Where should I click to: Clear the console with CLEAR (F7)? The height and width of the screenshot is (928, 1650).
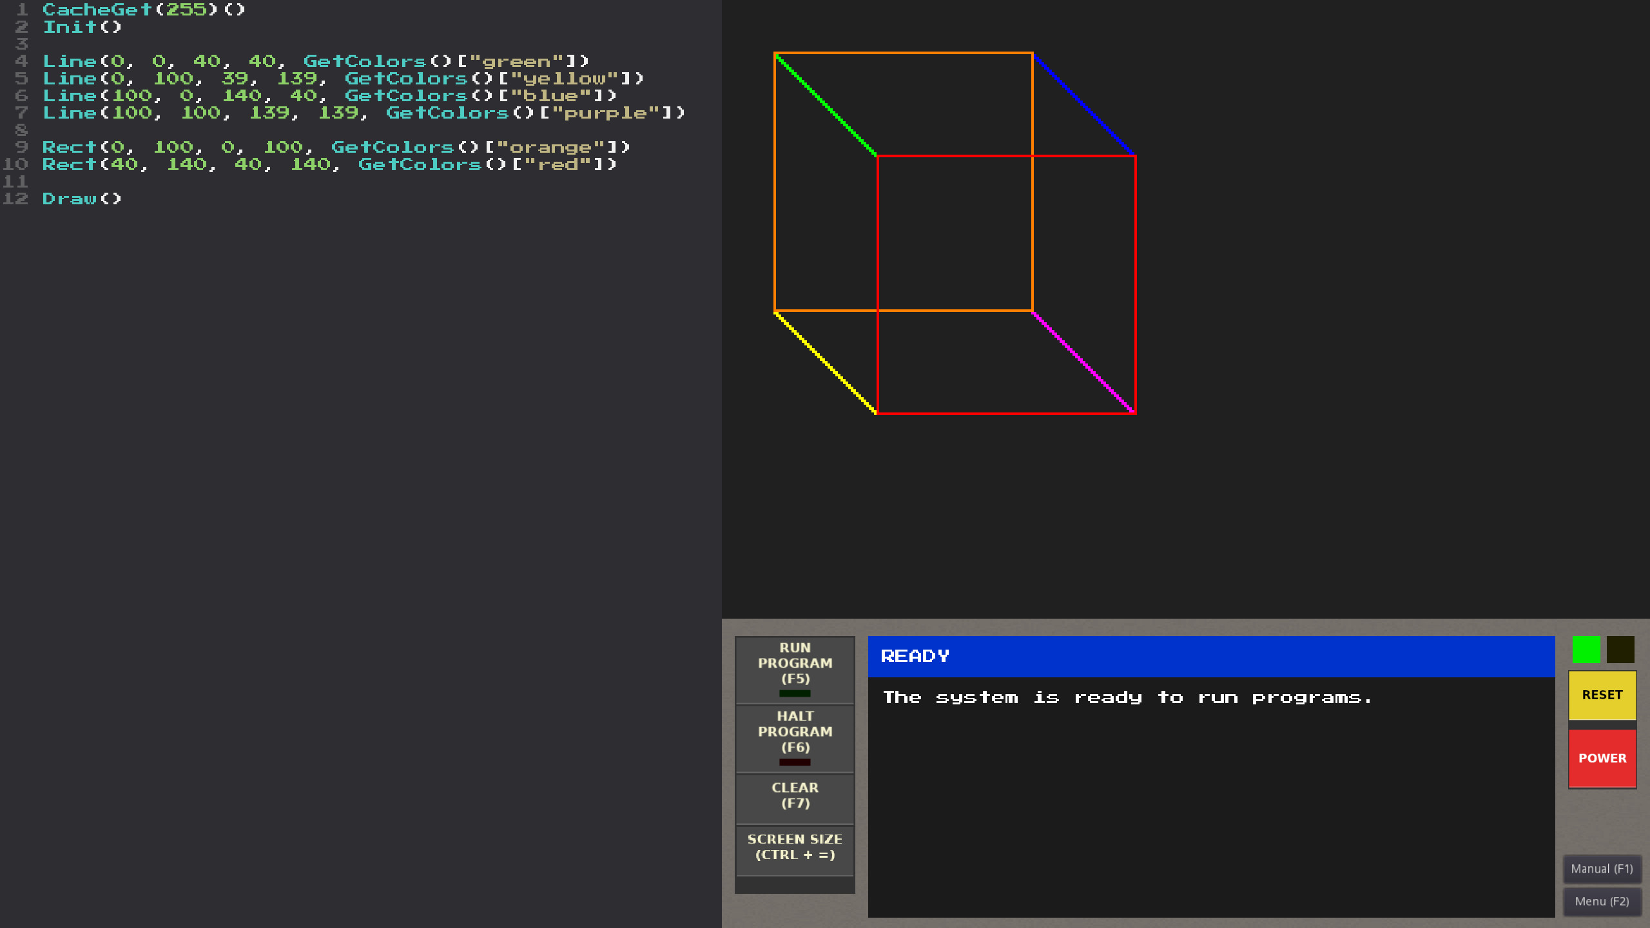pos(794,795)
